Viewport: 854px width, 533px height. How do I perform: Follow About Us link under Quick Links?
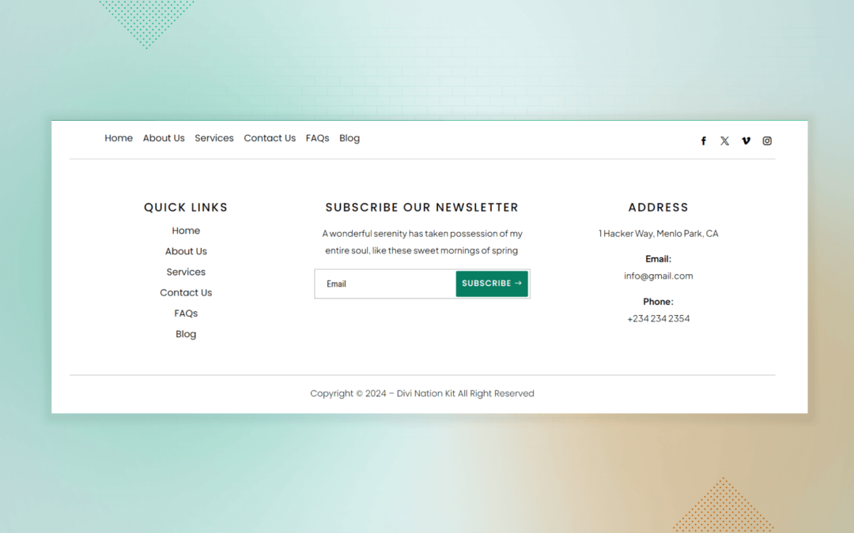[x=186, y=251]
